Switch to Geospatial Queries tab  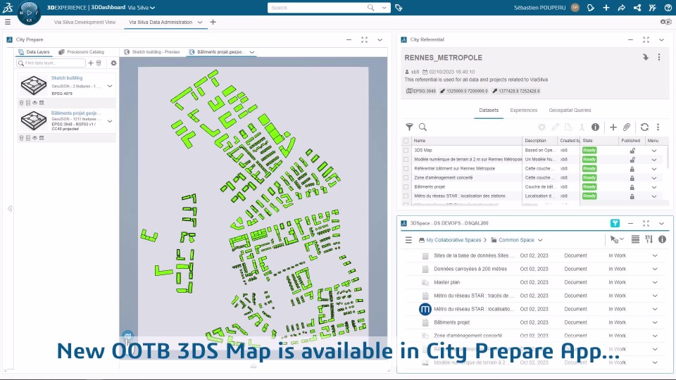(570, 110)
